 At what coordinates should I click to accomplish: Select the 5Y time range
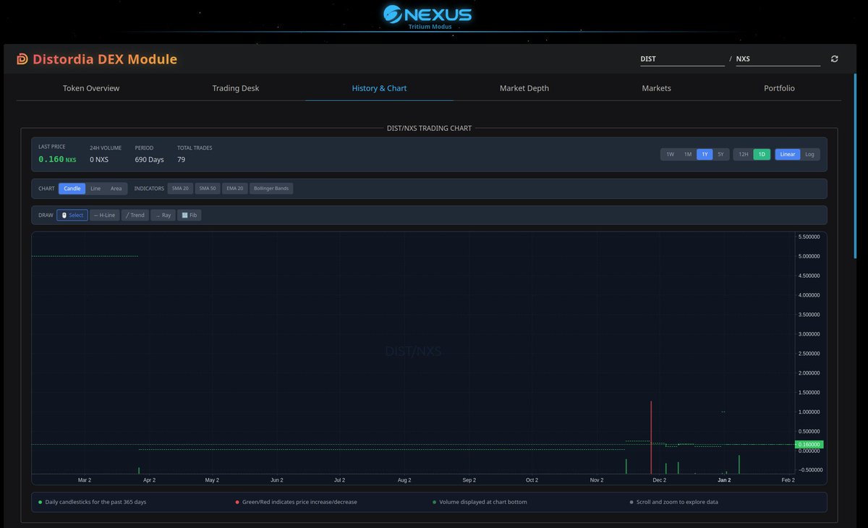pos(720,154)
